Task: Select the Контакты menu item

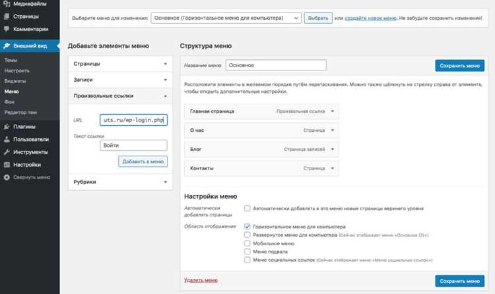Action: coord(261,168)
